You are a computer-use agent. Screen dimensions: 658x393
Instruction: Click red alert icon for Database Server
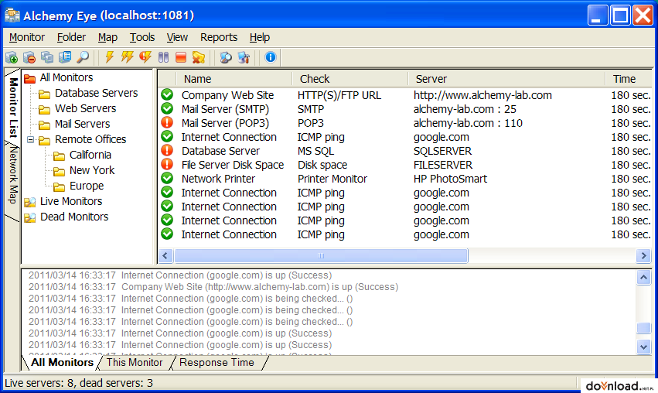pyautogui.click(x=167, y=150)
